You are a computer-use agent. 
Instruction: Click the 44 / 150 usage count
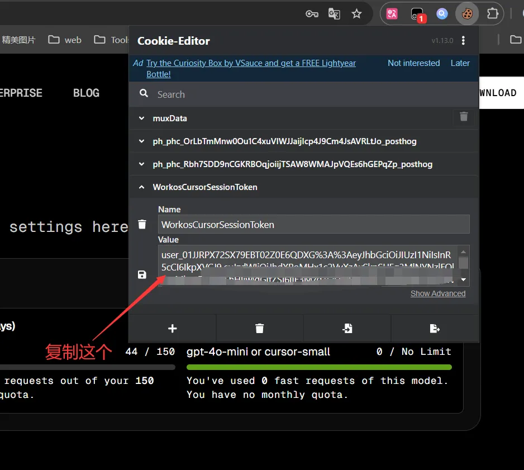150,352
